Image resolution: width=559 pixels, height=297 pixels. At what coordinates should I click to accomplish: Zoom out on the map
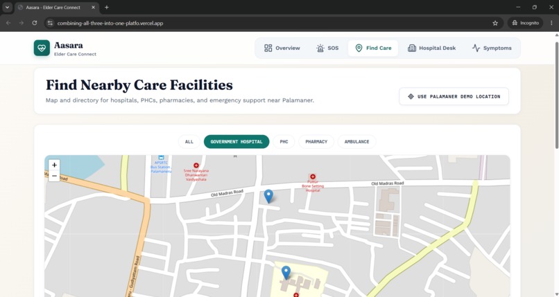[x=54, y=176]
